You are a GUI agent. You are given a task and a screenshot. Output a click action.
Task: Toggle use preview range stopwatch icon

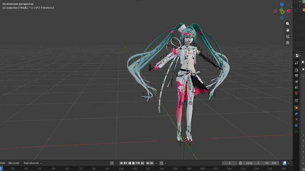[240, 163]
